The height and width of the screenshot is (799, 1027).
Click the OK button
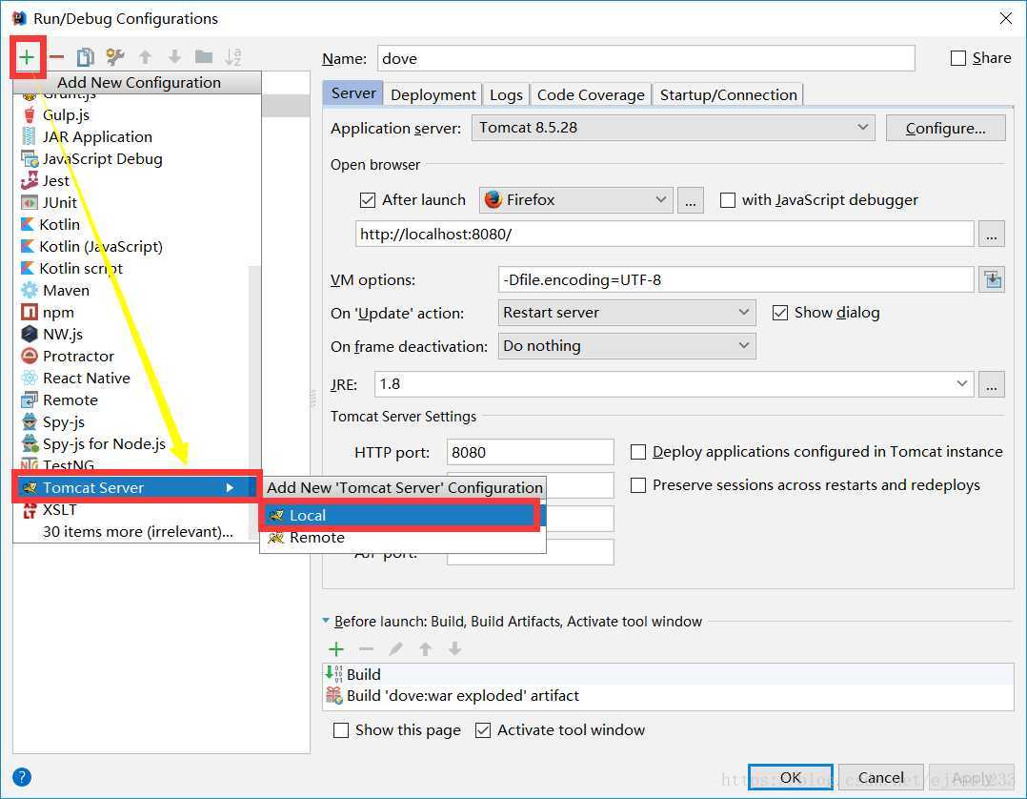(x=791, y=777)
